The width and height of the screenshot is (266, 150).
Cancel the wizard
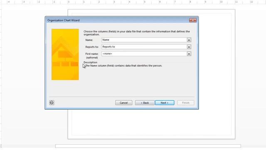[x=124, y=103]
